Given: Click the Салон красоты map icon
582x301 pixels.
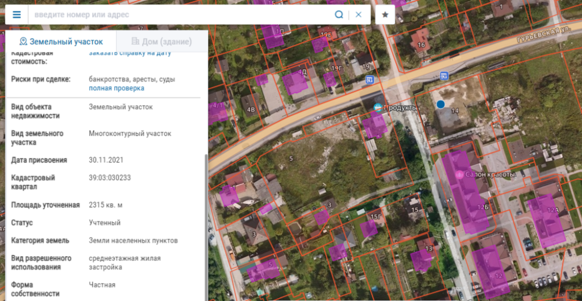Looking at the screenshot, I should tap(460, 174).
